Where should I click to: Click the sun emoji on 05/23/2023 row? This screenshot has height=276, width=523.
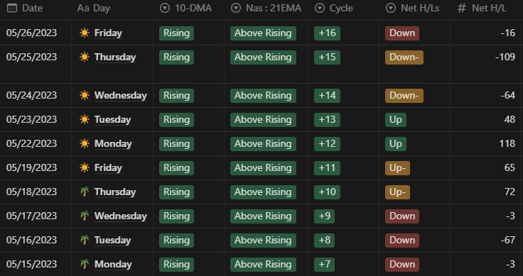pos(85,119)
